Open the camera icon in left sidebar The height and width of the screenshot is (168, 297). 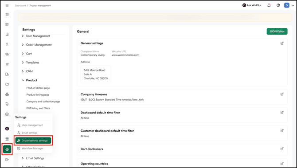tap(7, 114)
